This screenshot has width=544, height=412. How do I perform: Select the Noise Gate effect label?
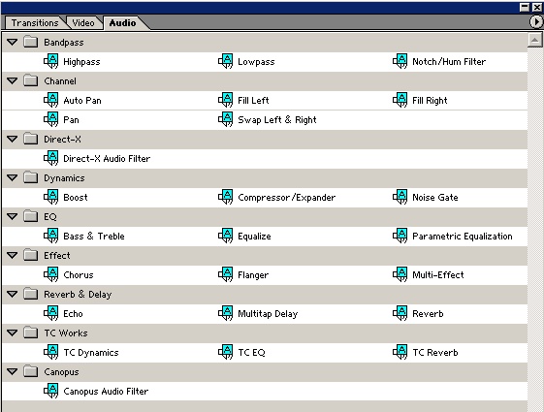click(435, 198)
